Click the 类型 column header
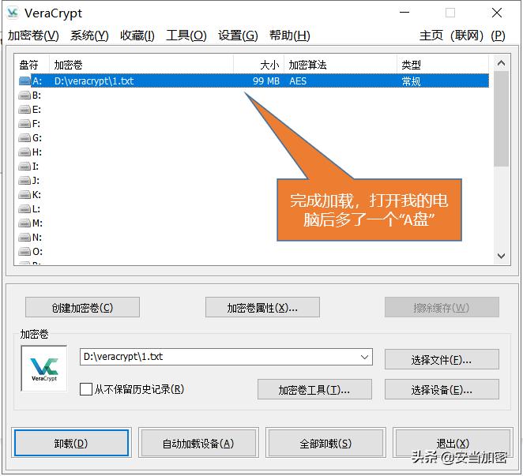Screen dimensions: 523x476 443,64
